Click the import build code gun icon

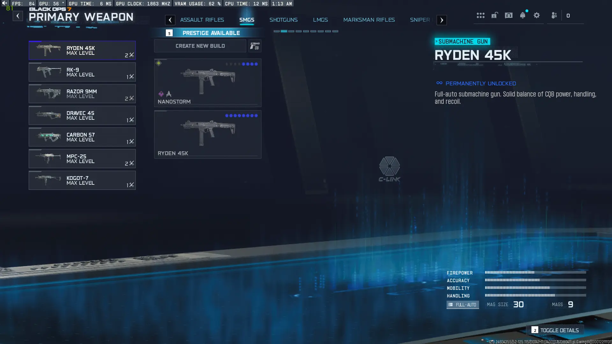point(255,46)
